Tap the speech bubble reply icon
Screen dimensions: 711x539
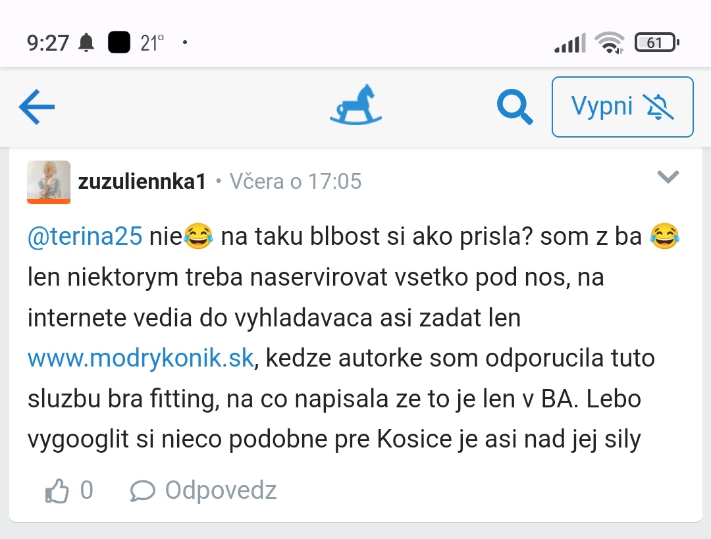pos(143,491)
